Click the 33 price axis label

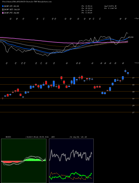coord(133,92)
